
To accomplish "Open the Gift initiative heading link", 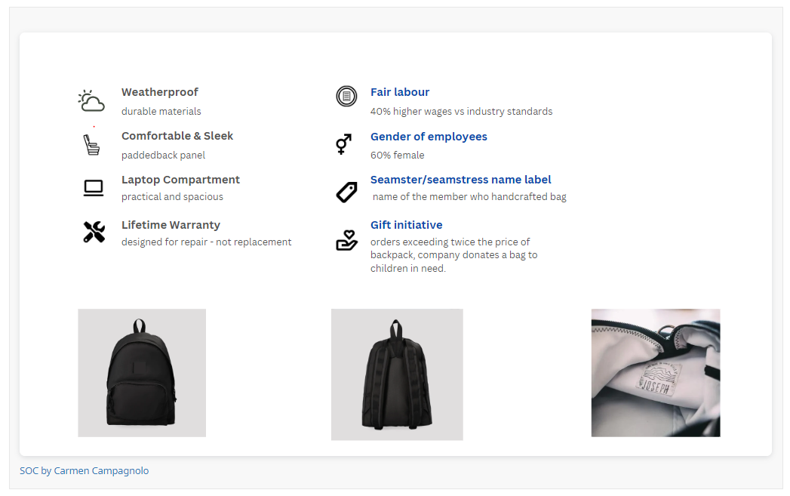I will pyautogui.click(x=406, y=225).
